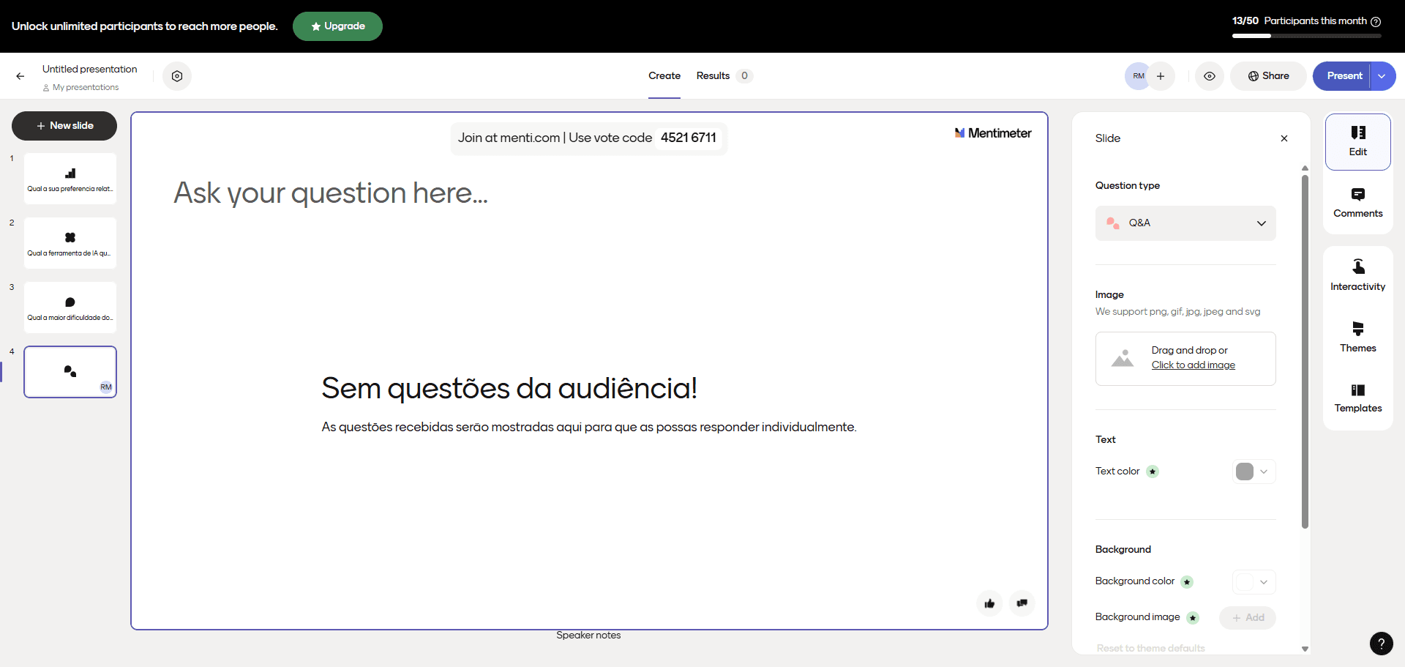The width and height of the screenshot is (1405, 667).
Task: Open the Edit panel tab
Action: 1358,141
